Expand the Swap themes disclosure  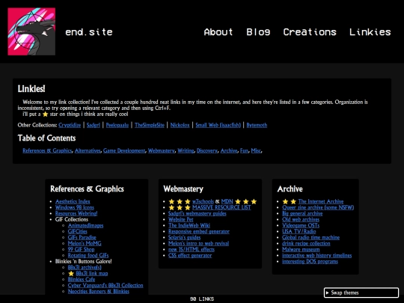pyautogui.click(x=361, y=293)
